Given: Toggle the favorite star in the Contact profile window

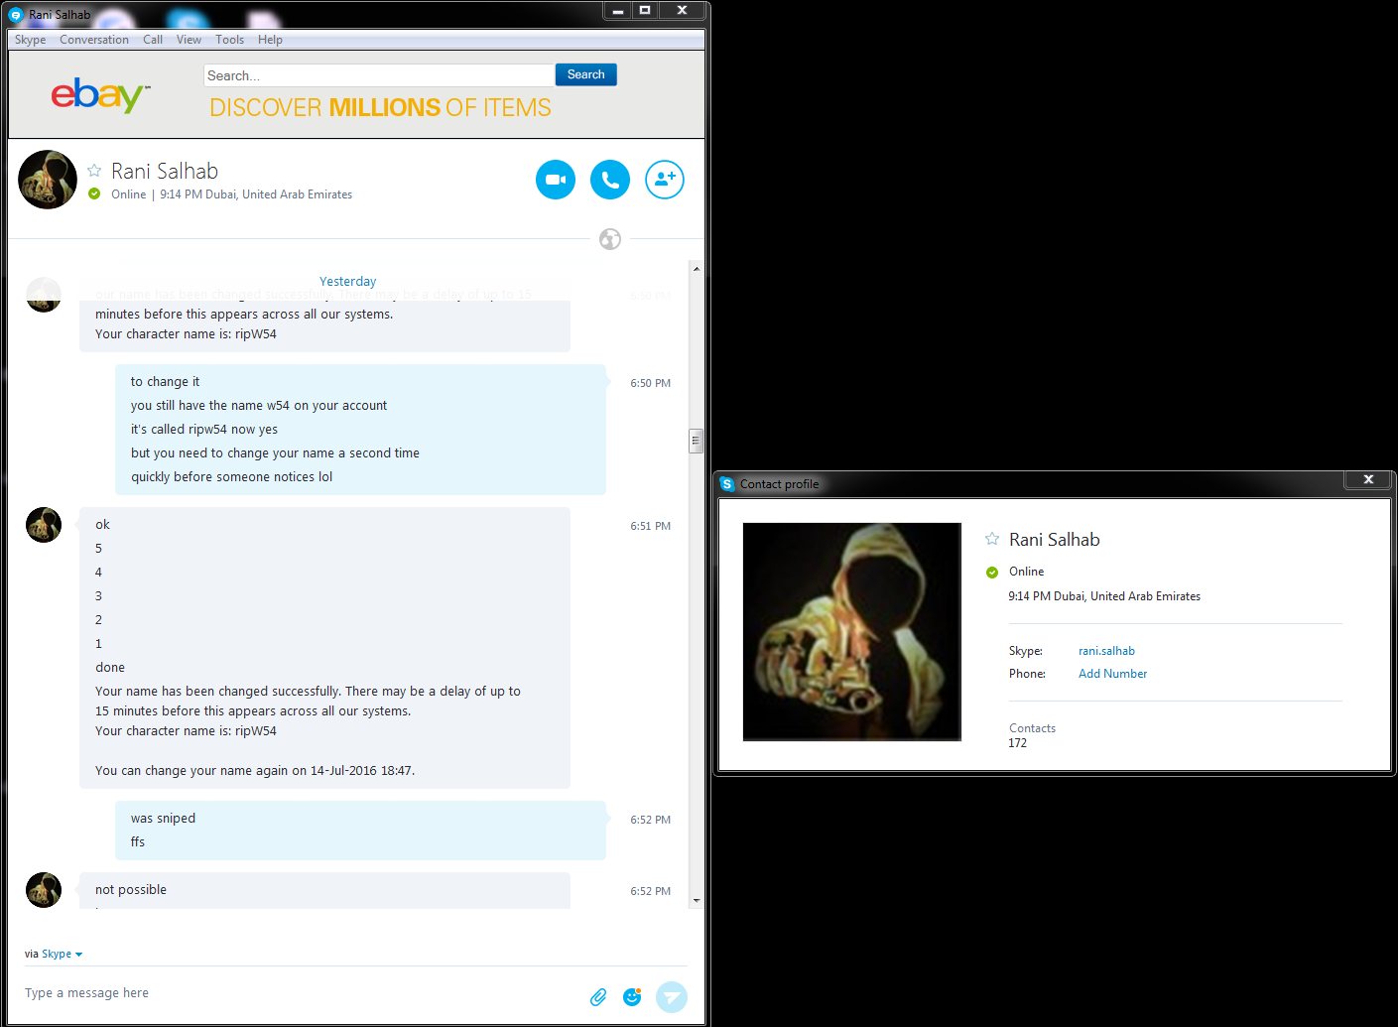Looking at the screenshot, I should [992, 539].
